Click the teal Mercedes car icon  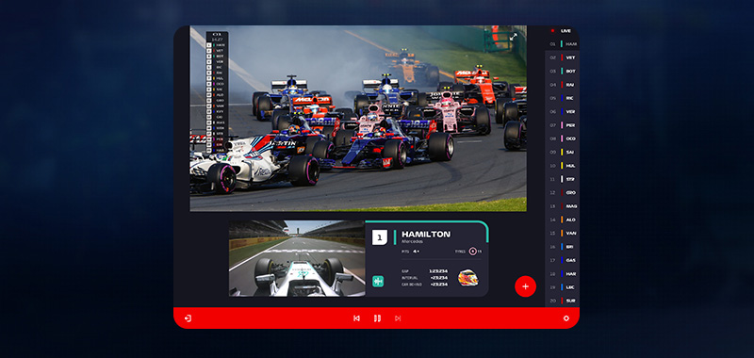coord(378,281)
